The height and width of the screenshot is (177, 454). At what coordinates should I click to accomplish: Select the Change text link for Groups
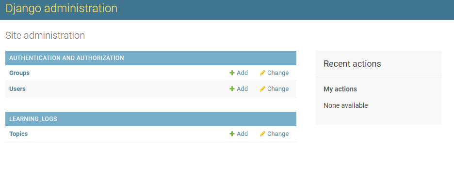coord(278,73)
